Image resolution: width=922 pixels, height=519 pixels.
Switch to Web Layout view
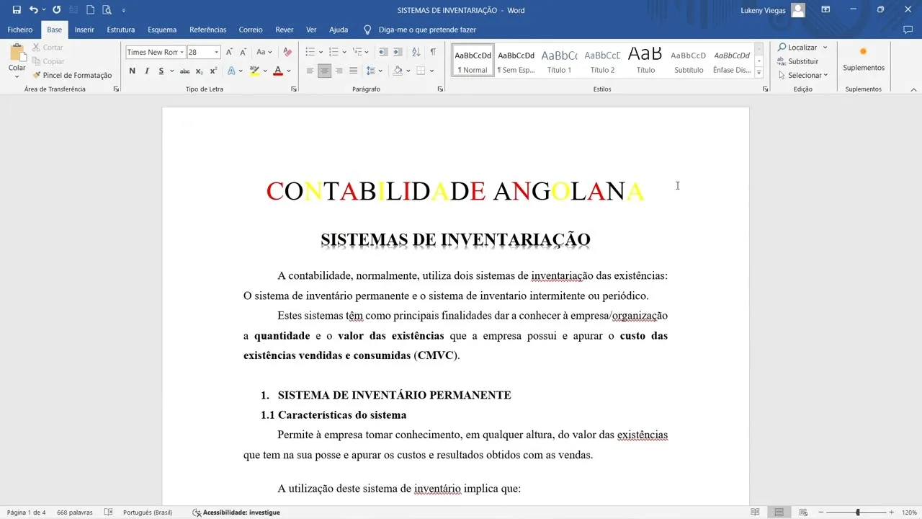point(802,513)
